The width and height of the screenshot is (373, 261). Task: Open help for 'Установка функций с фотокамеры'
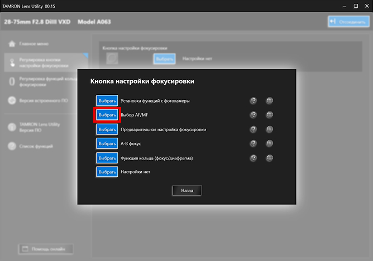[x=254, y=101]
